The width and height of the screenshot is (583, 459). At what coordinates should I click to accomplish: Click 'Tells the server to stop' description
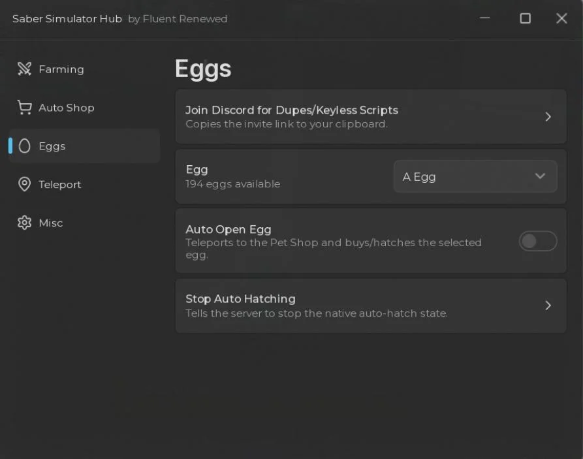[x=317, y=313]
